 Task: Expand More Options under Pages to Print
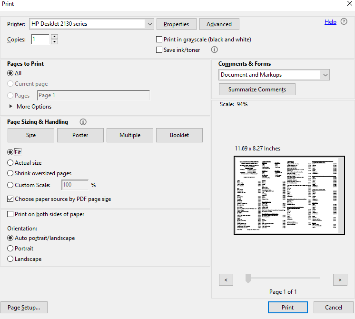(x=11, y=107)
